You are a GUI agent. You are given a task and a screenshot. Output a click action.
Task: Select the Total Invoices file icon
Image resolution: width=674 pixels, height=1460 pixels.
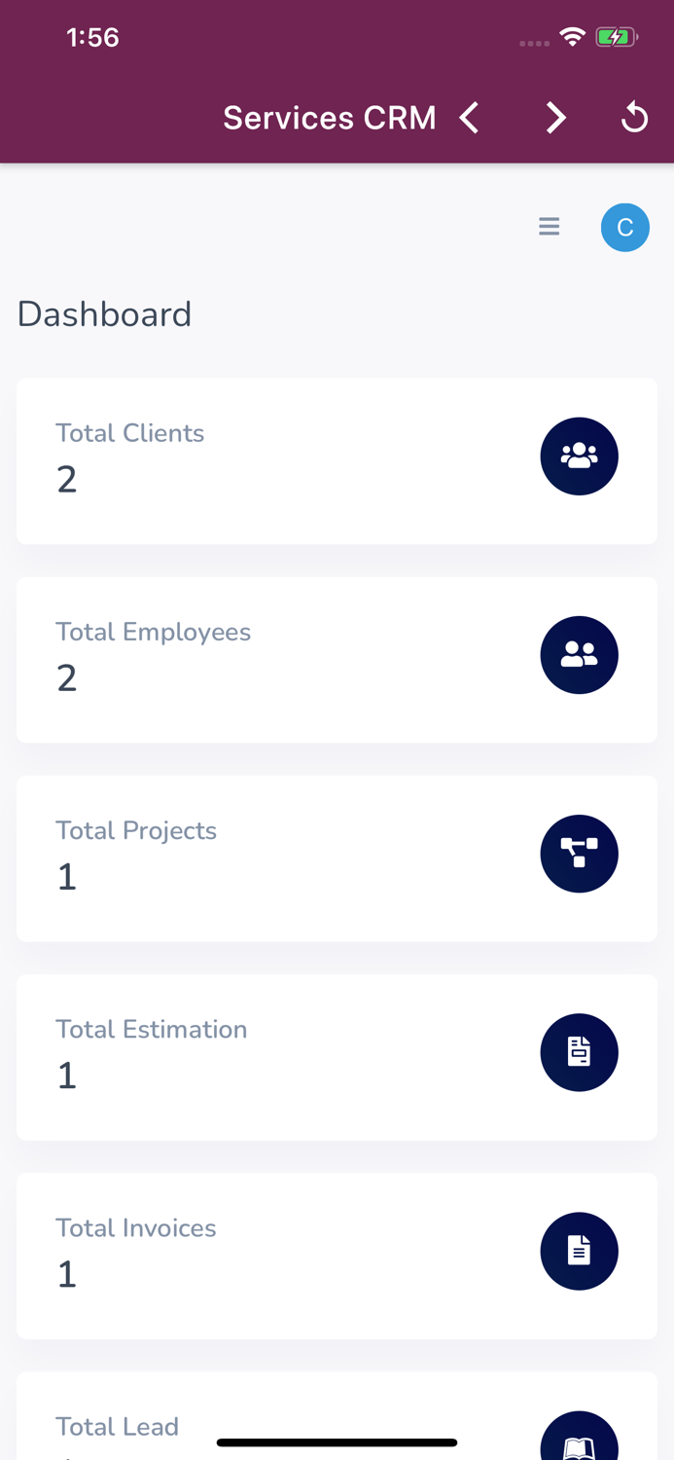(580, 1251)
